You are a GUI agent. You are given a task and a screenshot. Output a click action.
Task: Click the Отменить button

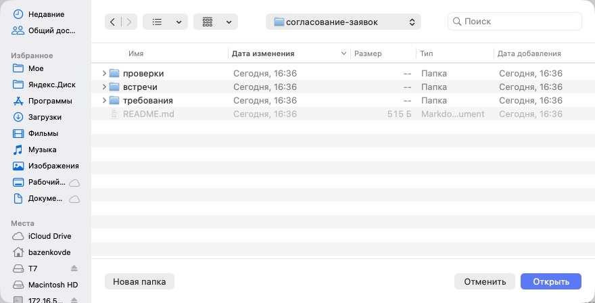[x=485, y=282]
